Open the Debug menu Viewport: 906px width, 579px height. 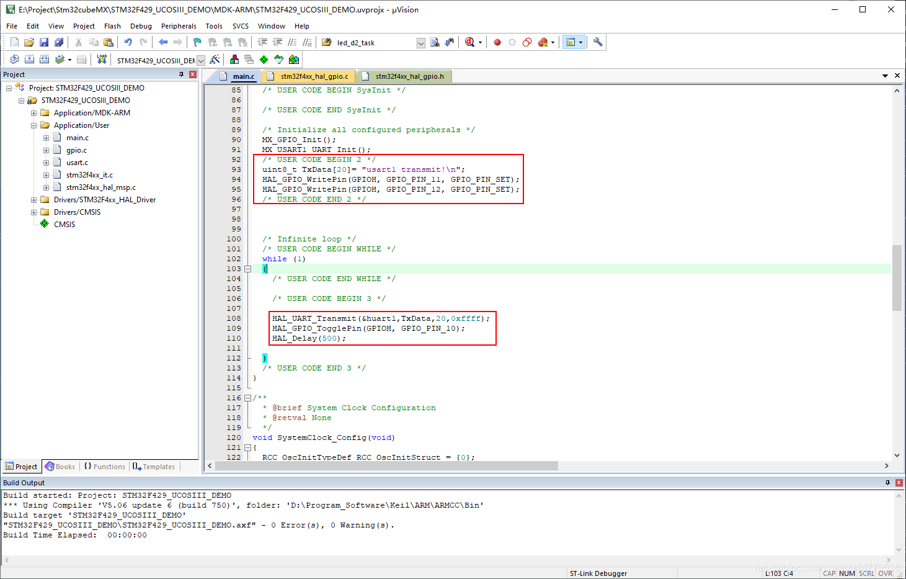141,26
